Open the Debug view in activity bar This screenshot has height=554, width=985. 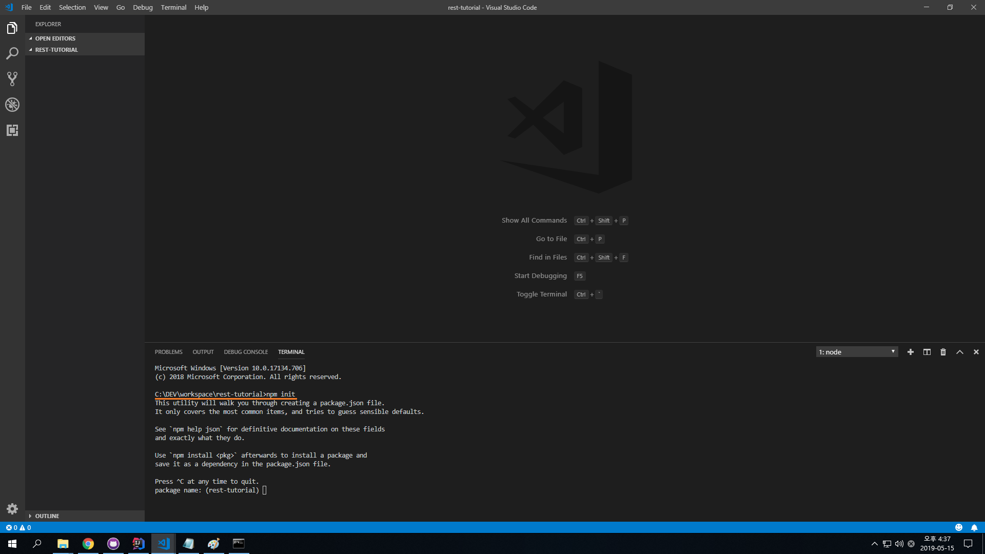pyautogui.click(x=12, y=105)
